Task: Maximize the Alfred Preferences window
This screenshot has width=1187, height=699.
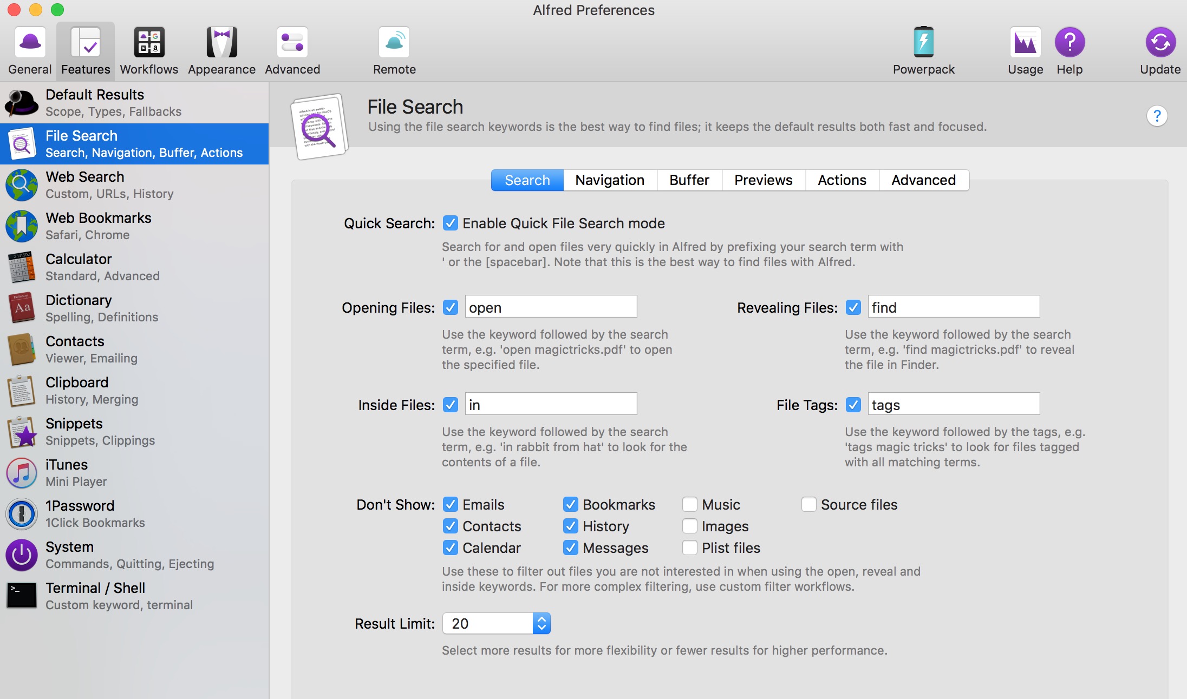Action: tap(57, 10)
